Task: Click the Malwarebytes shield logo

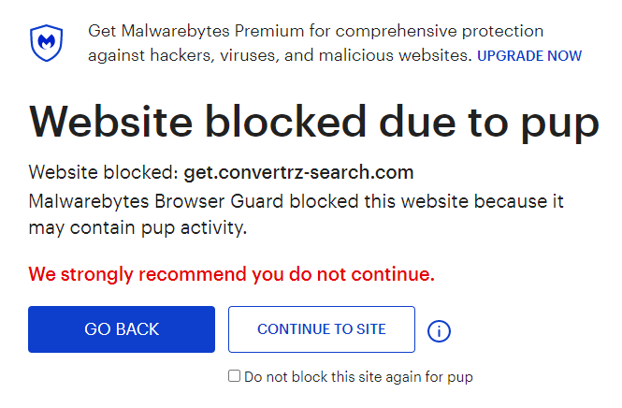Action: (47, 43)
